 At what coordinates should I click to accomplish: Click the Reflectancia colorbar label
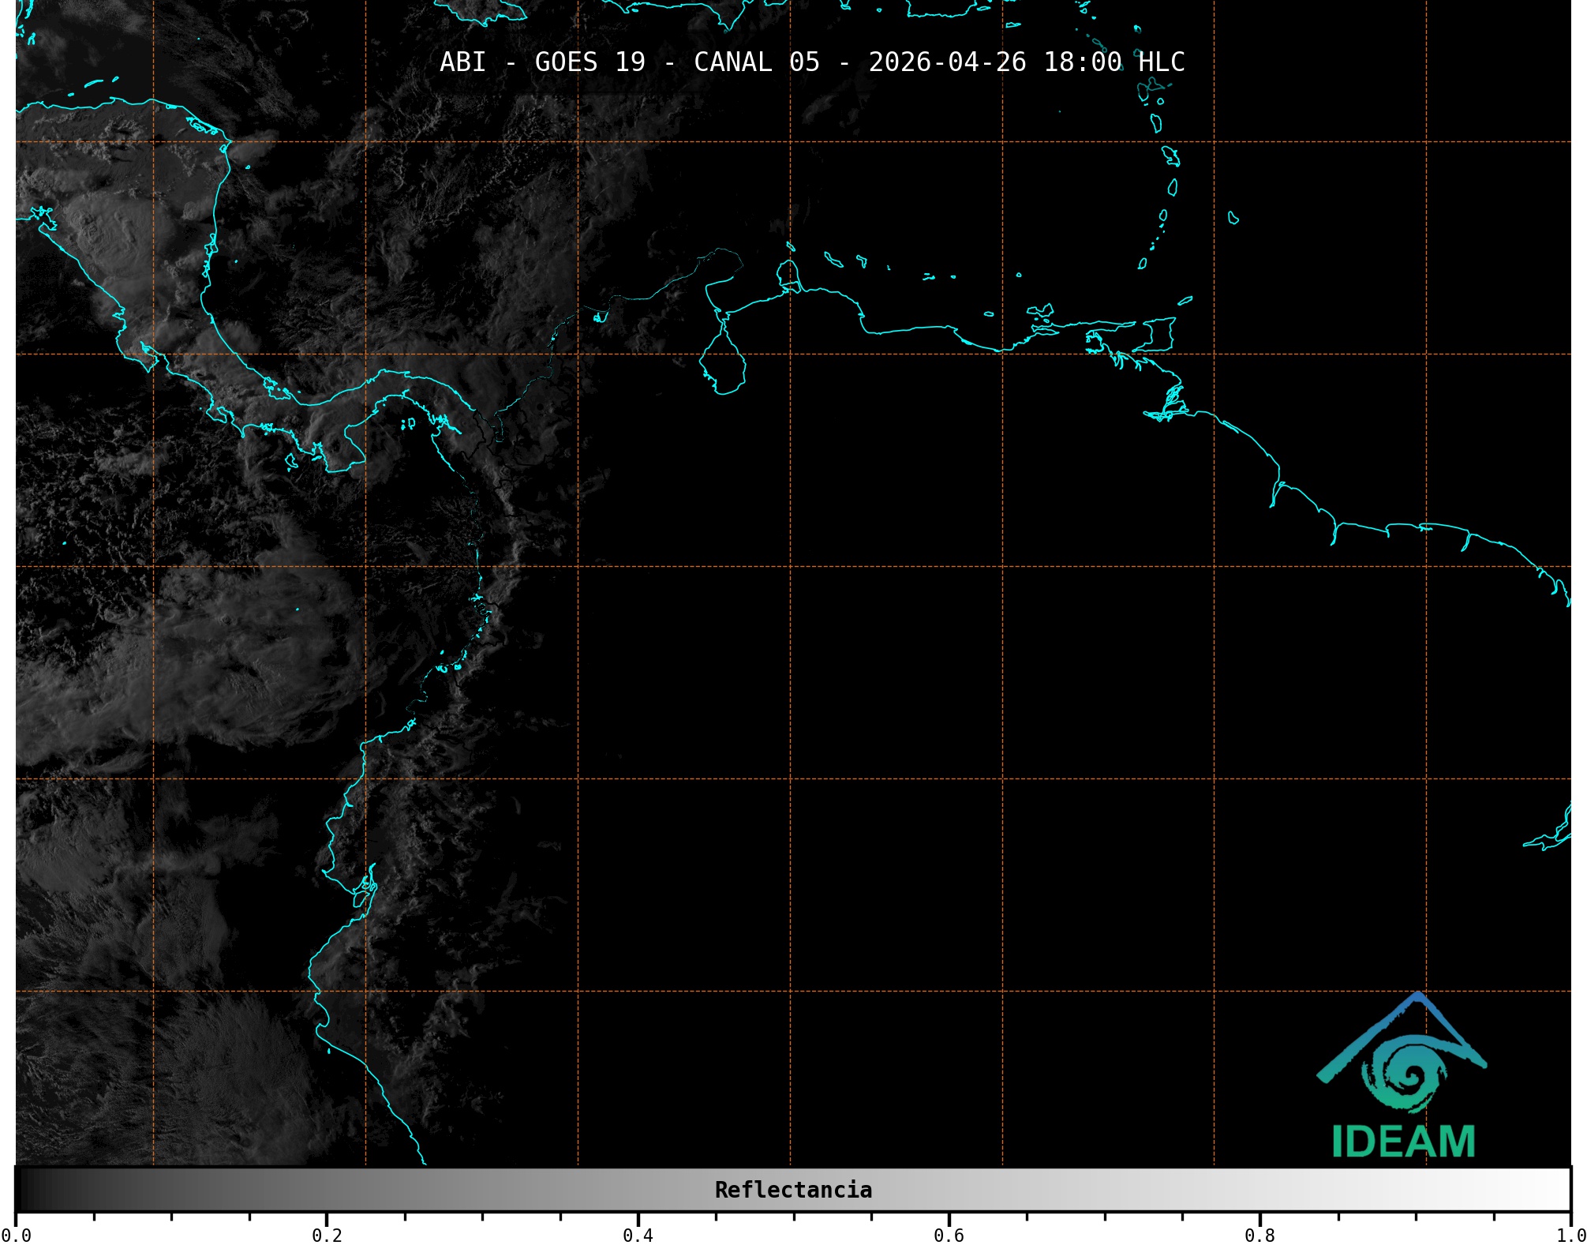[793, 1190]
